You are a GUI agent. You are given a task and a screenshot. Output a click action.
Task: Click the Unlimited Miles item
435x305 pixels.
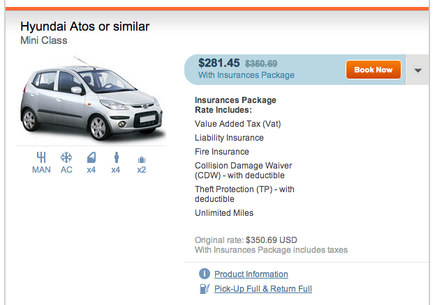[224, 213]
